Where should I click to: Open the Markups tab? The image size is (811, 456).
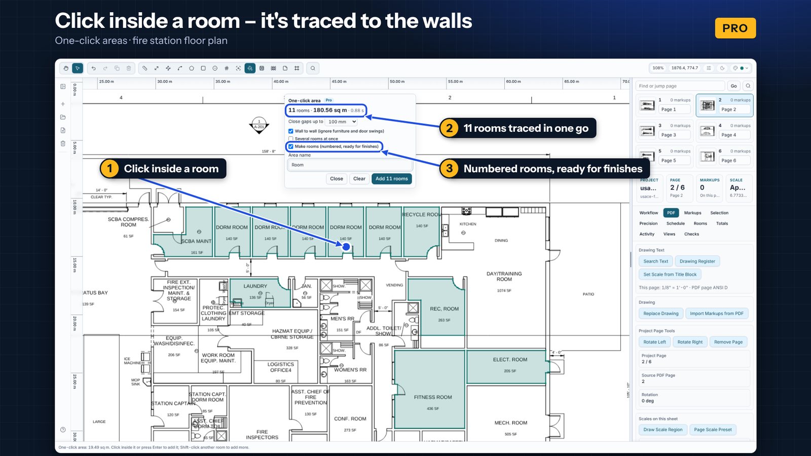(x=692, y=213)
